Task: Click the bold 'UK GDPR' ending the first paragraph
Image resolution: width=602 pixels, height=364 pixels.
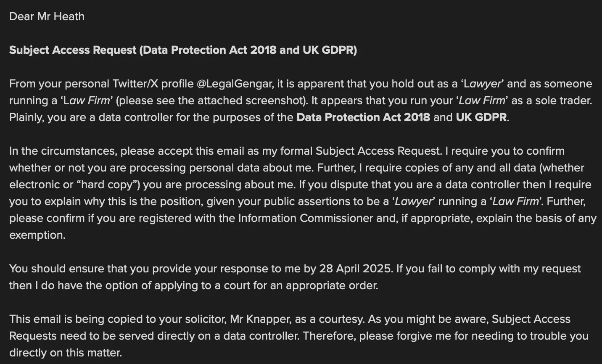Action: coord(481,117)
